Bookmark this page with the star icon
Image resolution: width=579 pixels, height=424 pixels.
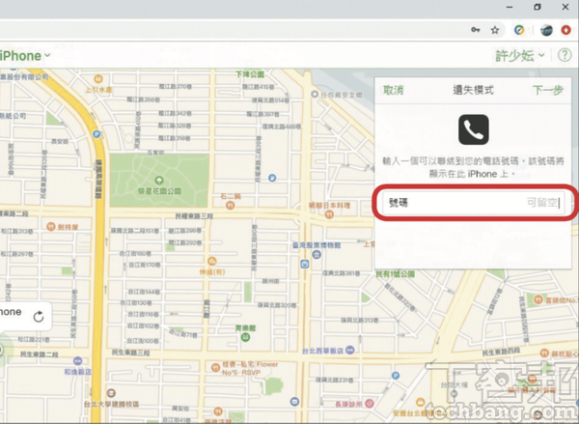(495, 30)
